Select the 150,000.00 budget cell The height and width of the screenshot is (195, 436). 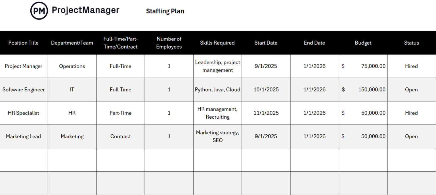[363, 90]
